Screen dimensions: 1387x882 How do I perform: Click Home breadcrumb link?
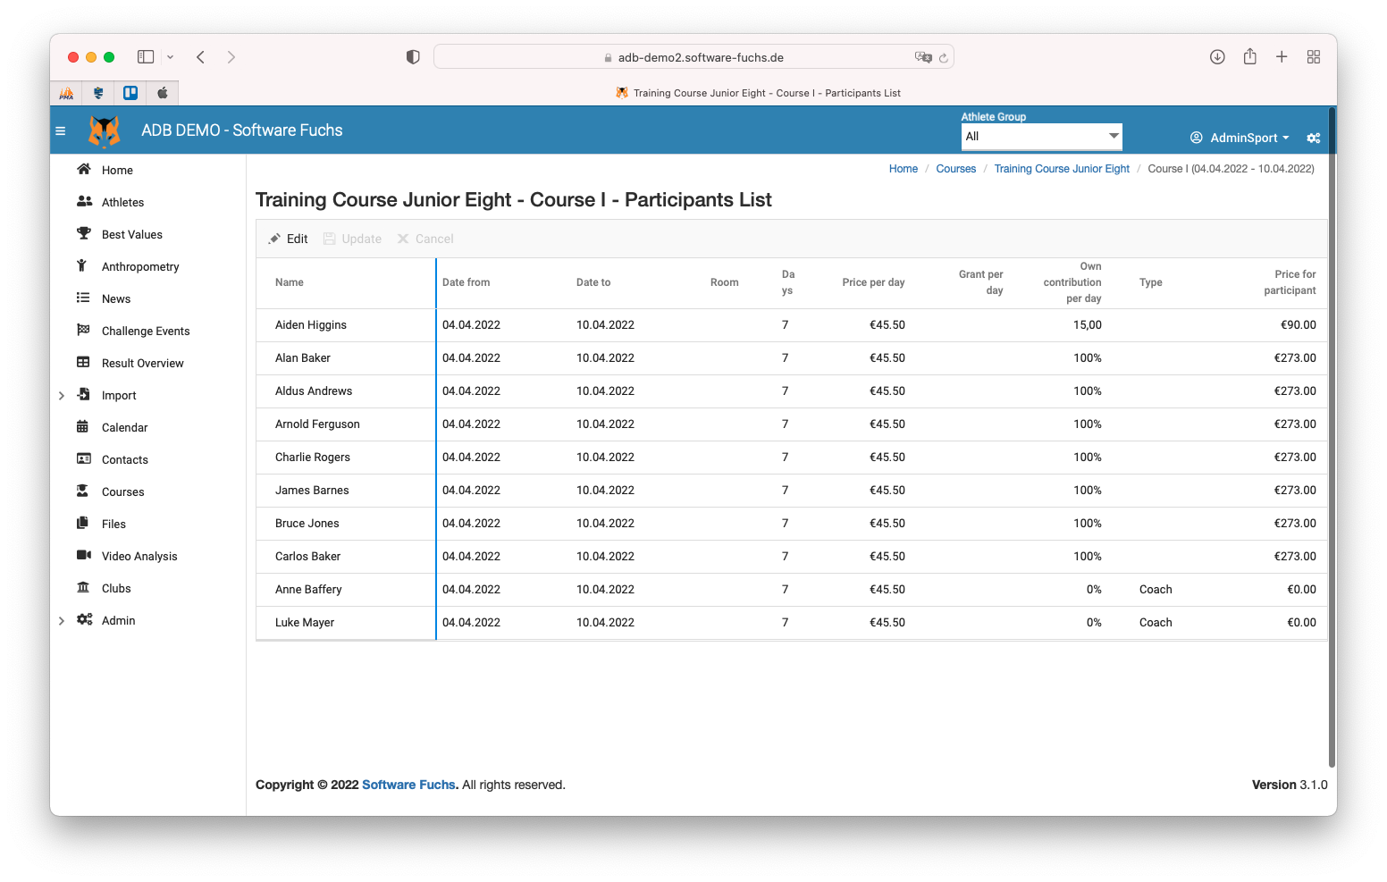pyautogui.click(x=904, y=169)
